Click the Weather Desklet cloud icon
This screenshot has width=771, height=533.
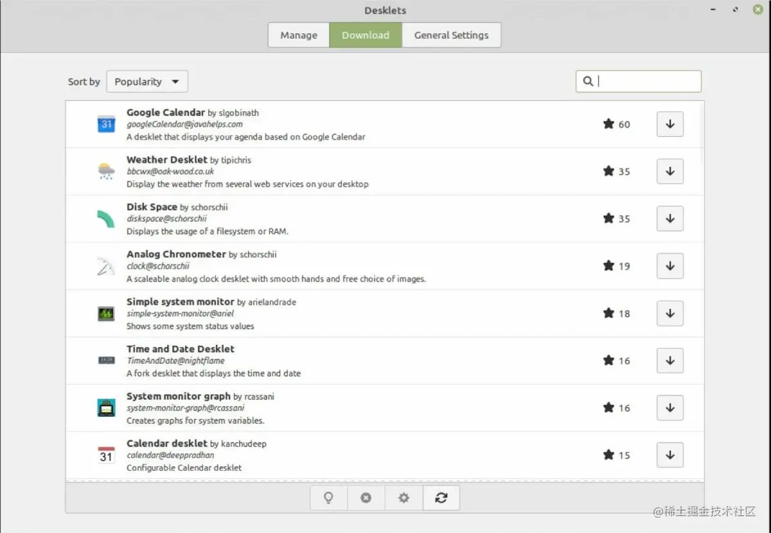click(106, 171)
